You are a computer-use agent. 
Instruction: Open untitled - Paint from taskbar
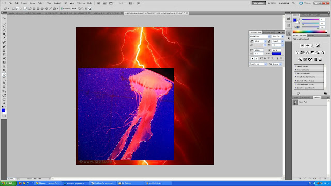159,183
